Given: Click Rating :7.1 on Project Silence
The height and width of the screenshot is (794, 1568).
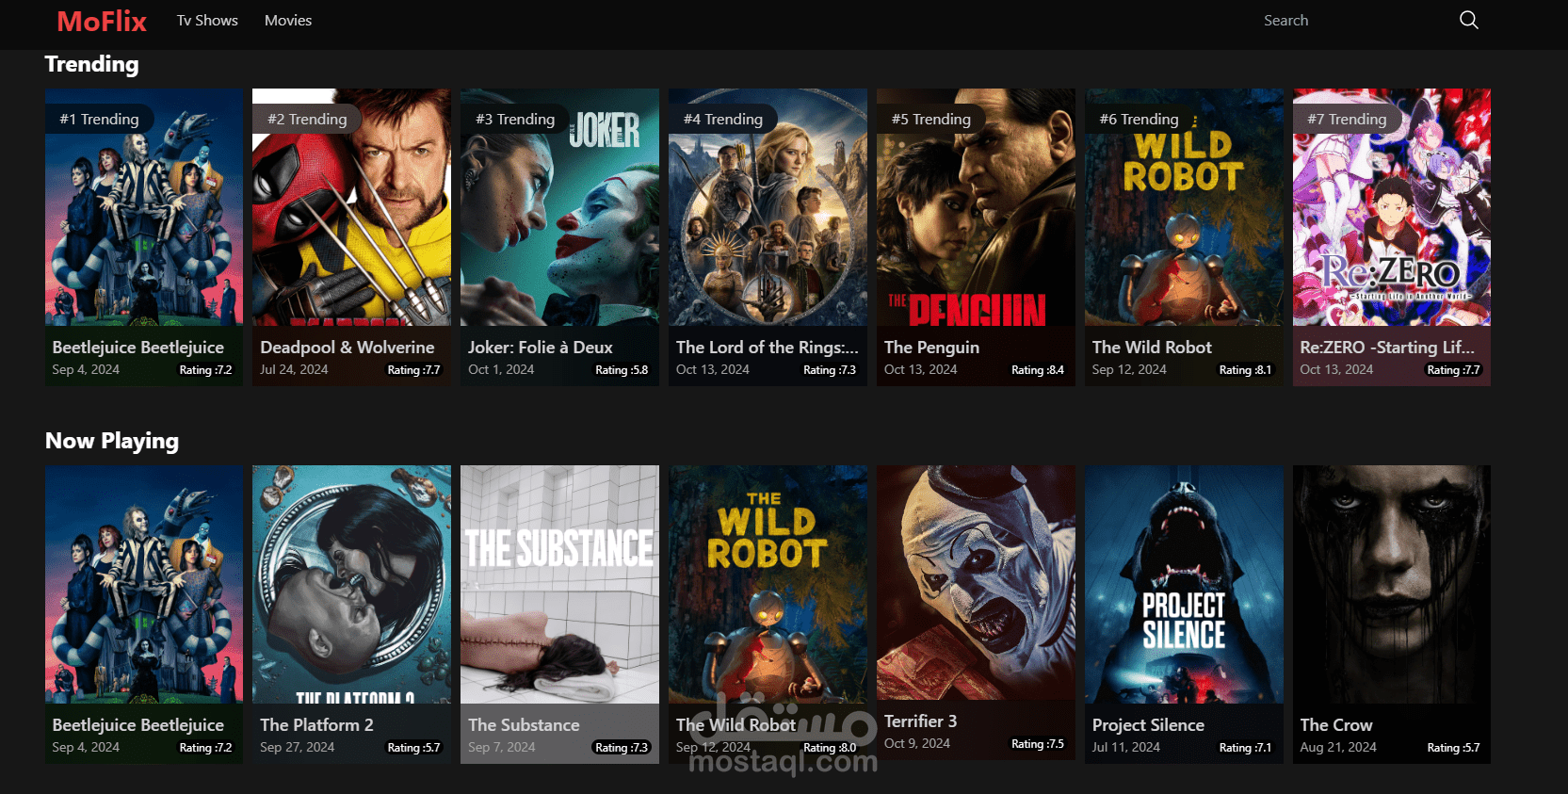Looking at the screenshot, I should (1245, 748).
